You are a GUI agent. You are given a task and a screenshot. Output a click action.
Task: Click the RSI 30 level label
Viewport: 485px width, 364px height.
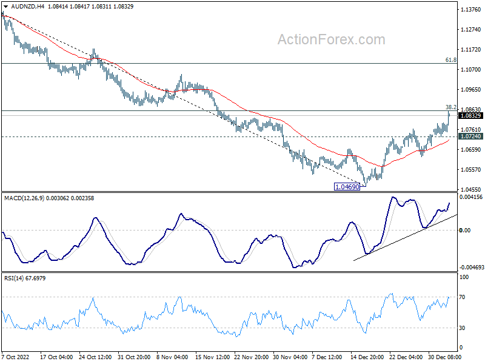(x=462, y=328)
